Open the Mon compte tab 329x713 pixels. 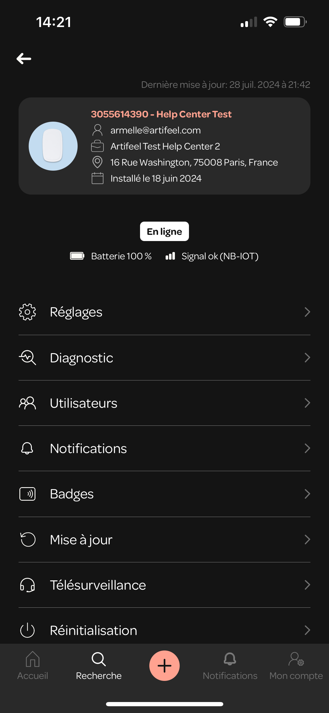point(296,666)
